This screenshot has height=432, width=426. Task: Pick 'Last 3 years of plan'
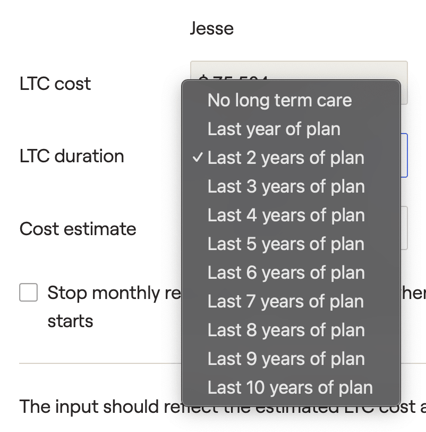286,186
